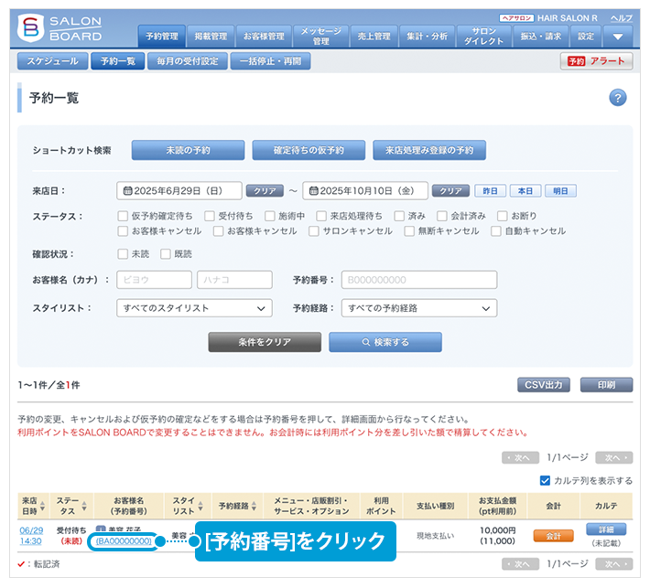Switch to the 掲載管理 tab

click(x=211, y=37)
